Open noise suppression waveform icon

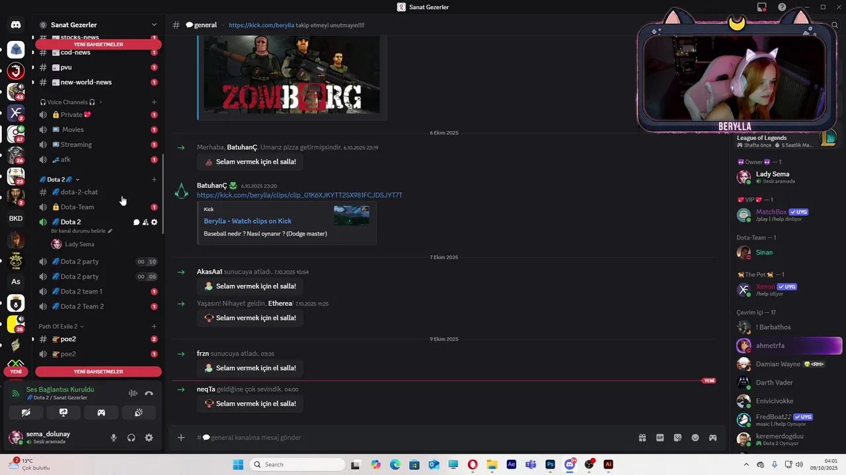133,393
